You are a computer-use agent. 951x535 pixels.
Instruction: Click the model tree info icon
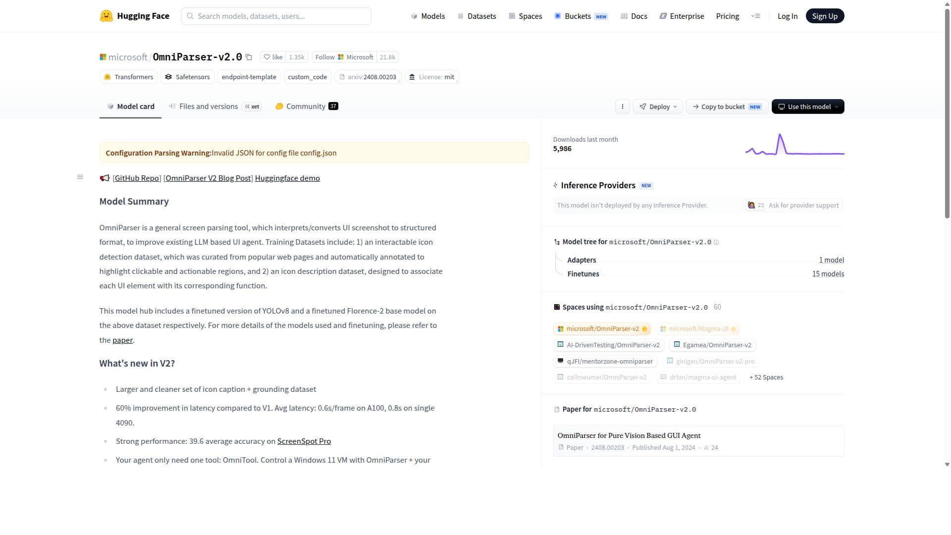716,242
